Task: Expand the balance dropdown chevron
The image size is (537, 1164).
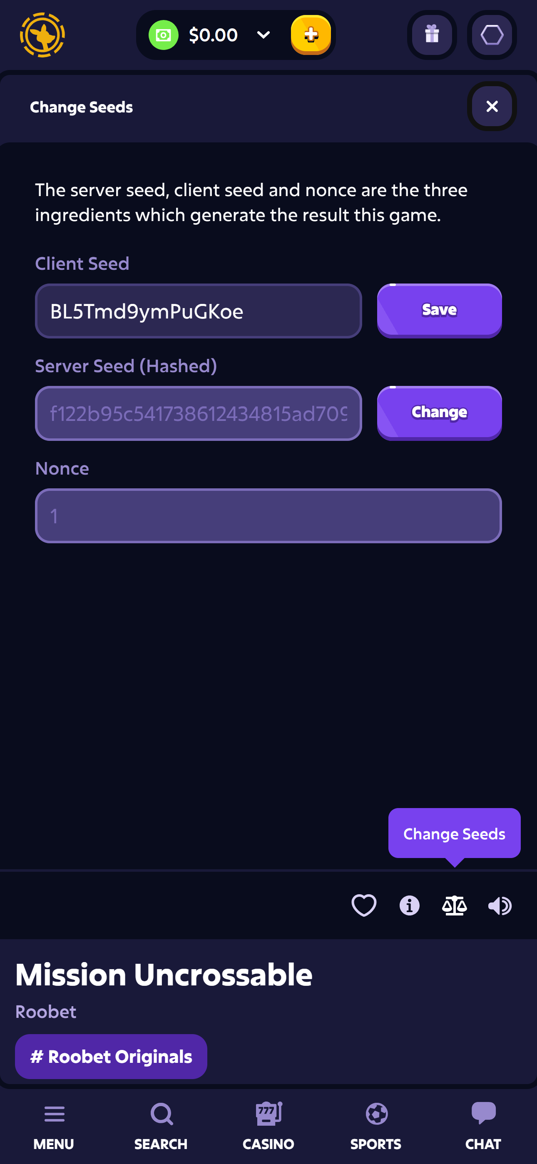Action: coord(264,35)
